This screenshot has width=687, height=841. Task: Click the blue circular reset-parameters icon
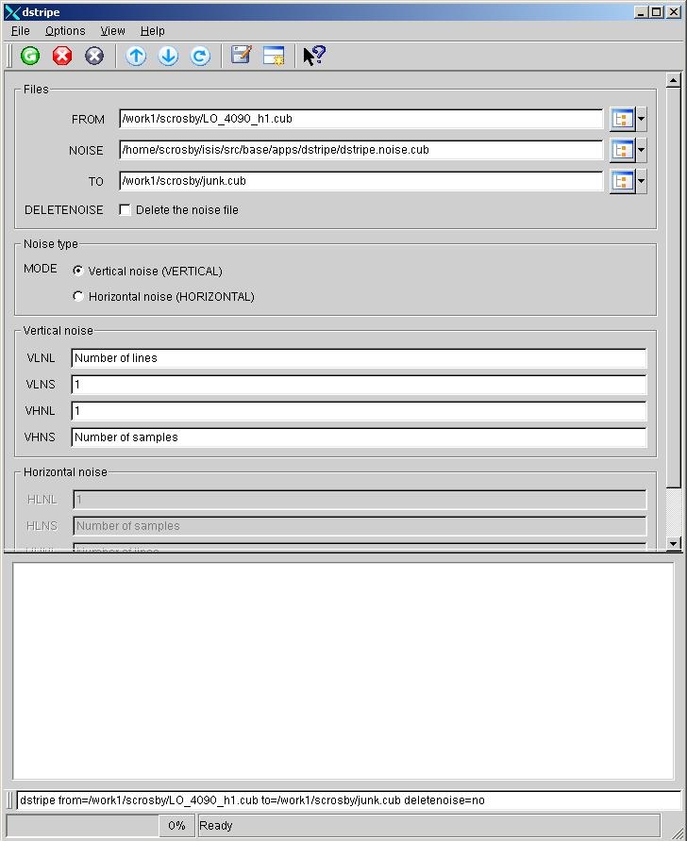200,56
